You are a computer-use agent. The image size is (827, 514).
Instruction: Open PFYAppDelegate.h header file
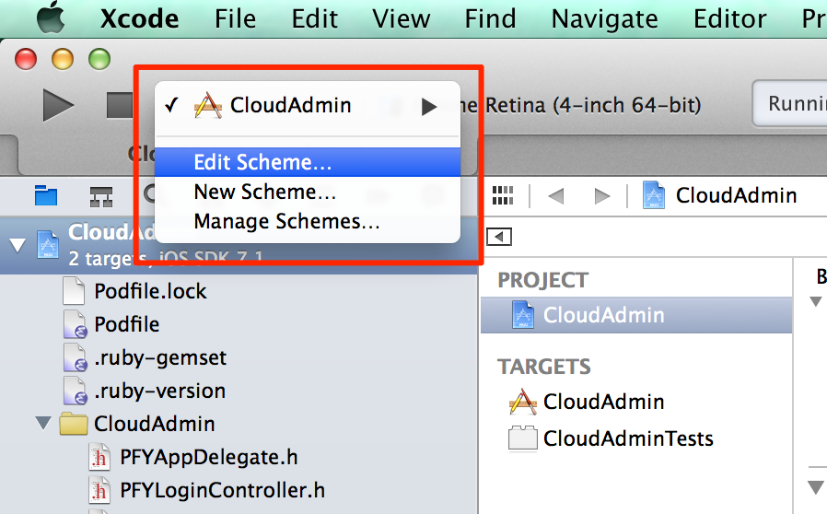[x=209, y=457]
